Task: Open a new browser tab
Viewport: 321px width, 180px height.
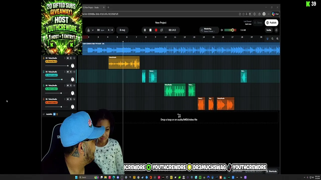Action: pos(108,7)
